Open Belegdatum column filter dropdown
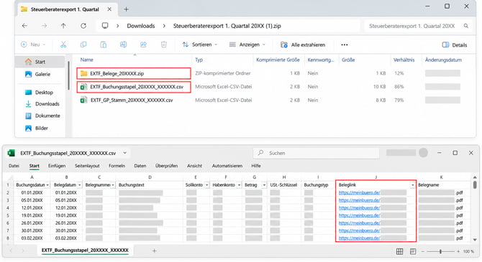Screen dimensions: 482x262 pyautogui.click(x=79, y=185)
